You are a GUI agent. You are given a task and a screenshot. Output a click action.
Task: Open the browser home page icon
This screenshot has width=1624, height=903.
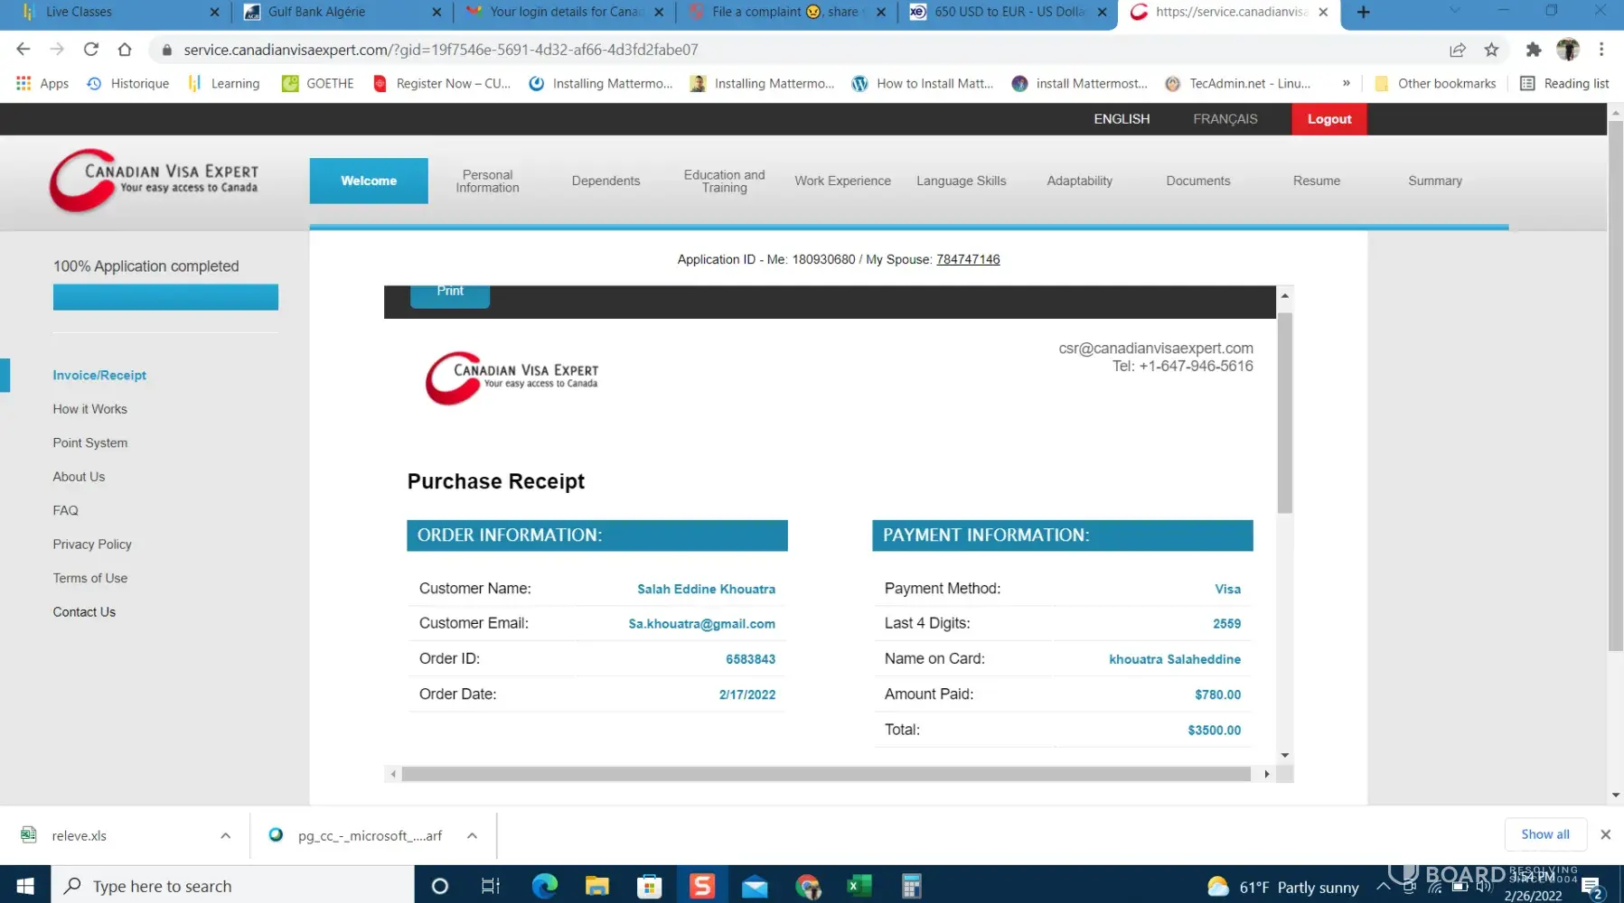pyautogui.click(x=125, y=50)
